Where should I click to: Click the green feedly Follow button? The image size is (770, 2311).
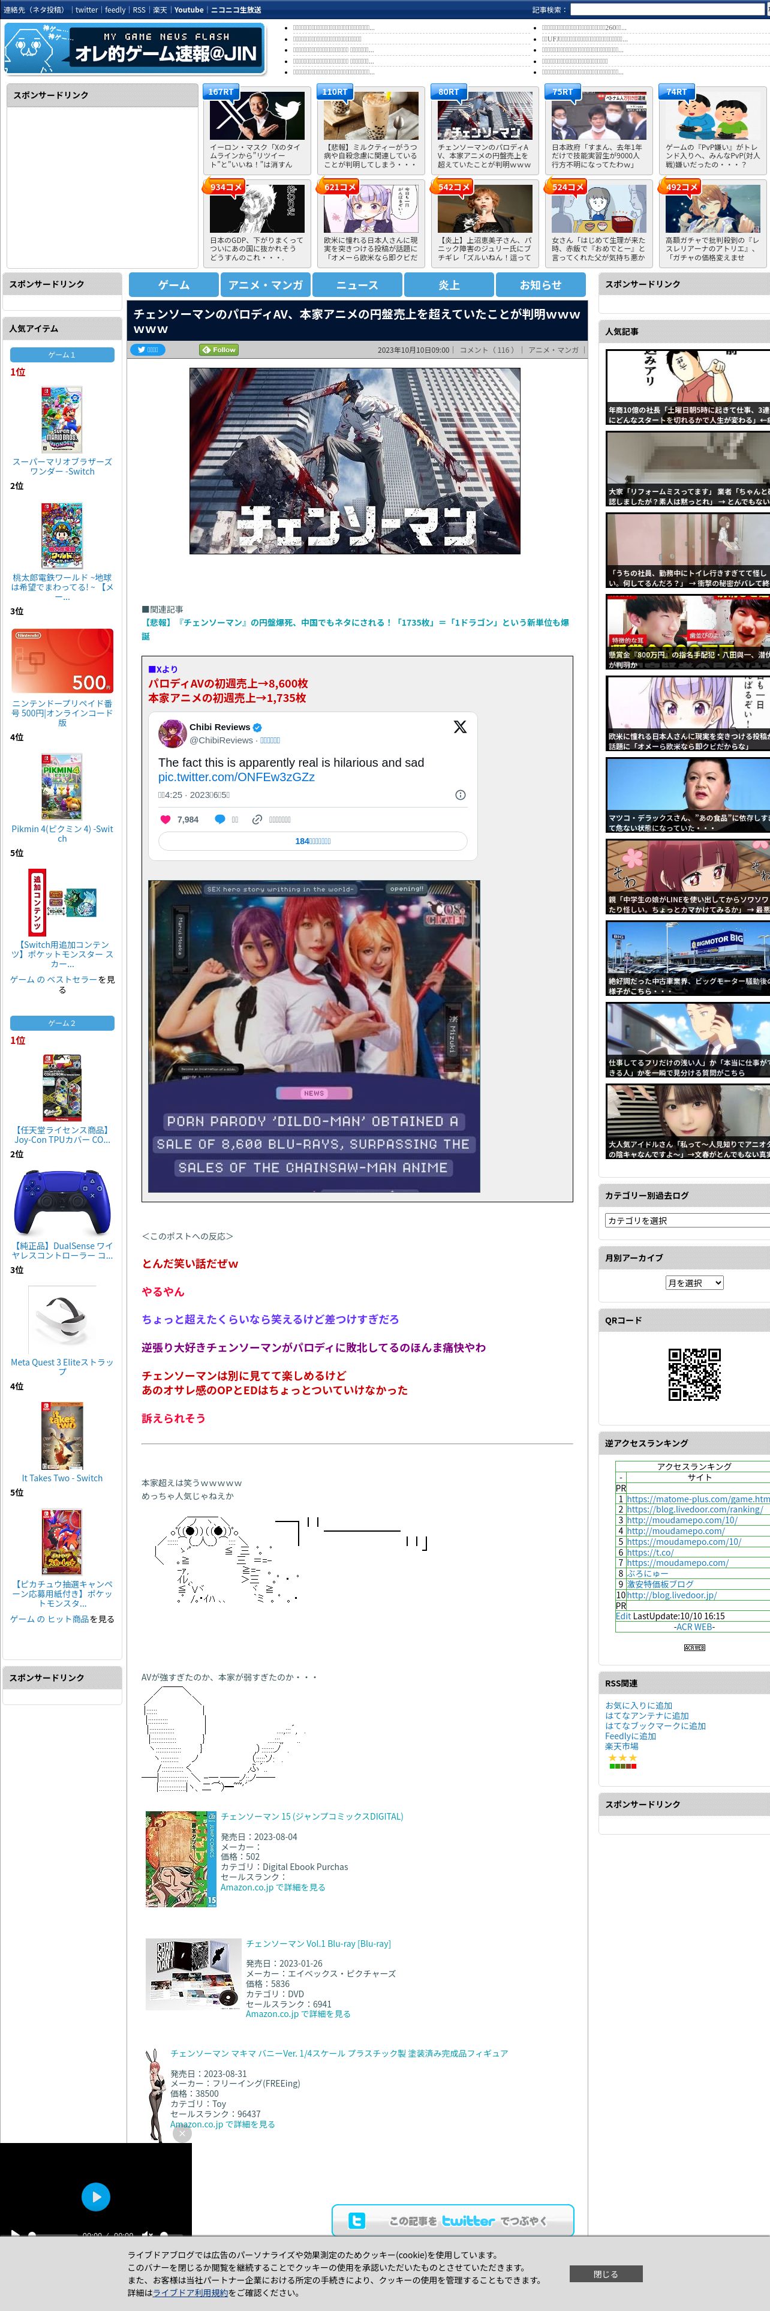point(219,350)
